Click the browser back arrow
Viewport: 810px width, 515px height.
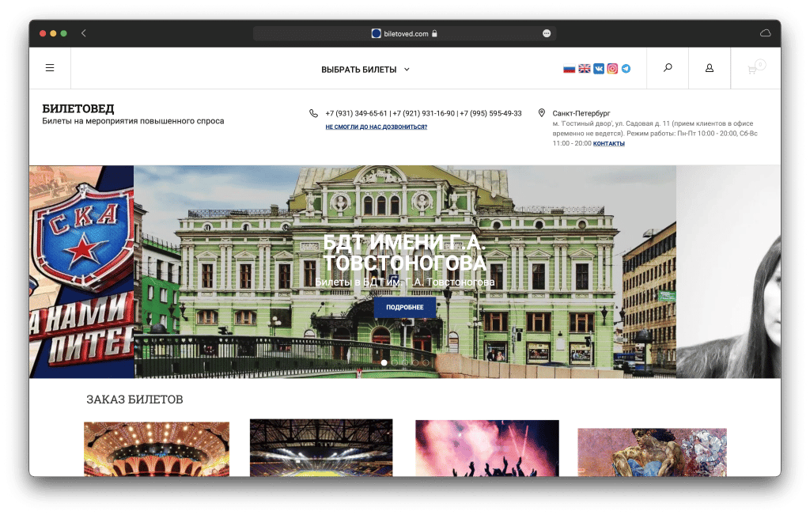84,33
